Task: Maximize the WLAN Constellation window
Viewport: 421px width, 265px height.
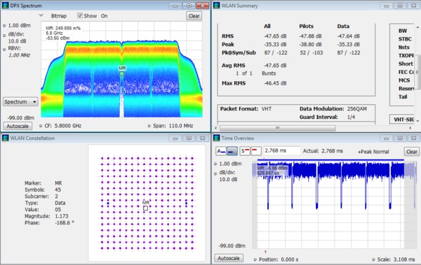Action: pos(189,138)
